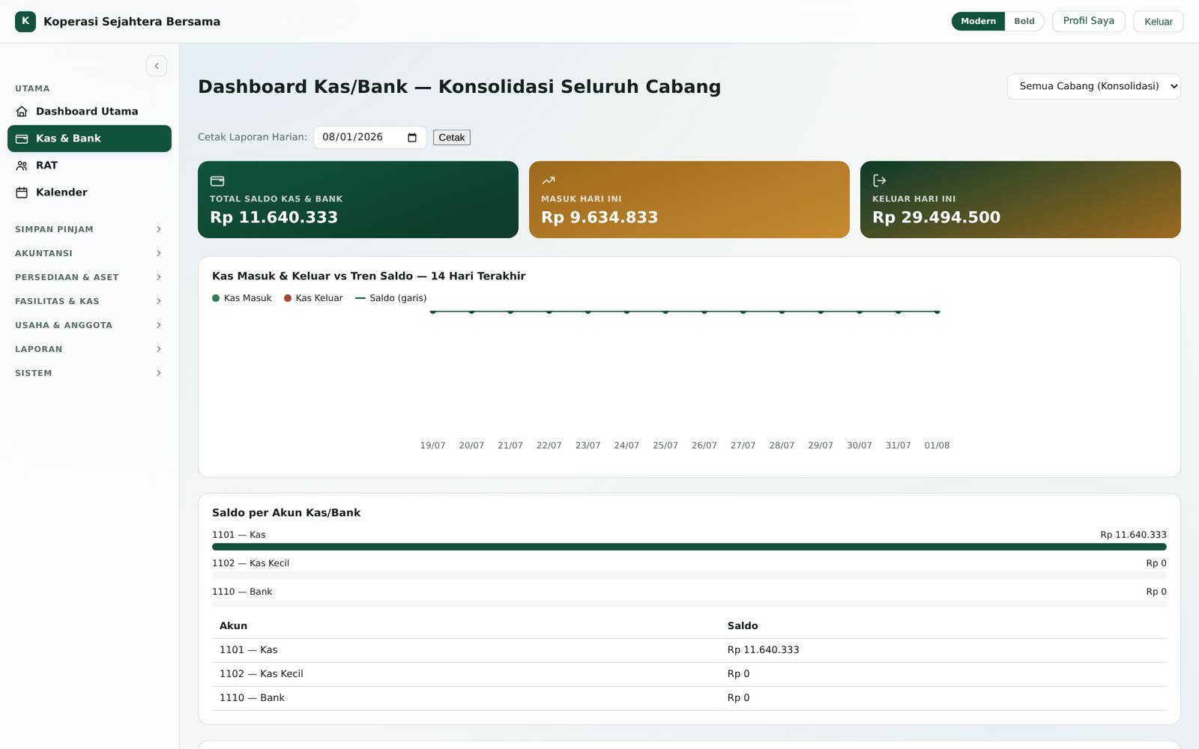The width and height of the screenshot is (1199, 749).
Task: Click the Saldo per Akun Kas/Bank heading
Action: (286, 513)
